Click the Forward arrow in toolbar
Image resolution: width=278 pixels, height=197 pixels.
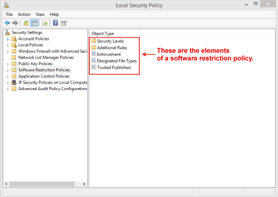15,23
